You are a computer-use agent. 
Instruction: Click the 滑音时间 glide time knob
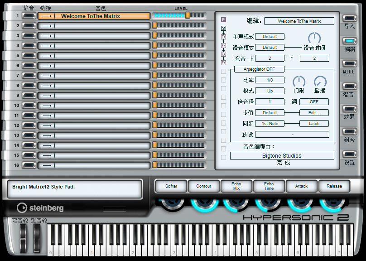point(314,38)
